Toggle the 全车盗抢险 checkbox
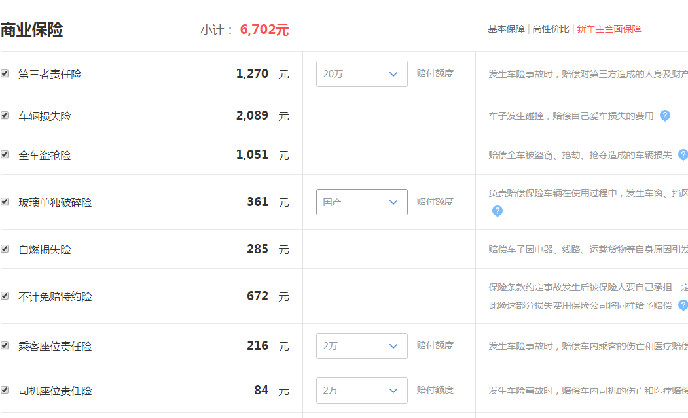 point(5,154)
